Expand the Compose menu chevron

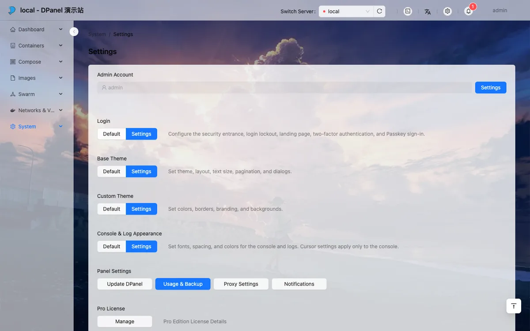(61, 62)
